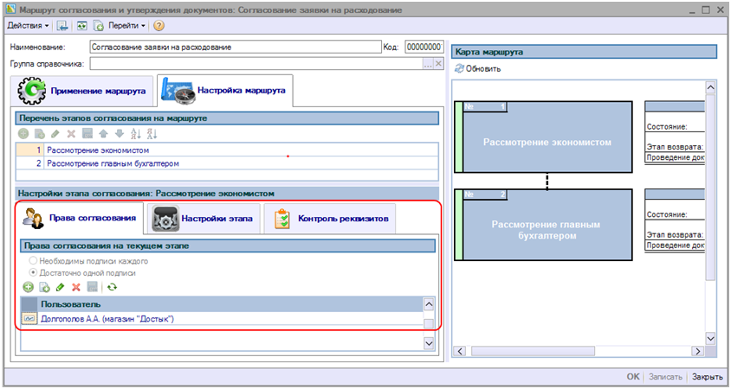The height and width of the screenshot is (389, 731).
Task: Click the route map horizontal scrollbar
Action: pyautogui.click(x=580, y=351)
